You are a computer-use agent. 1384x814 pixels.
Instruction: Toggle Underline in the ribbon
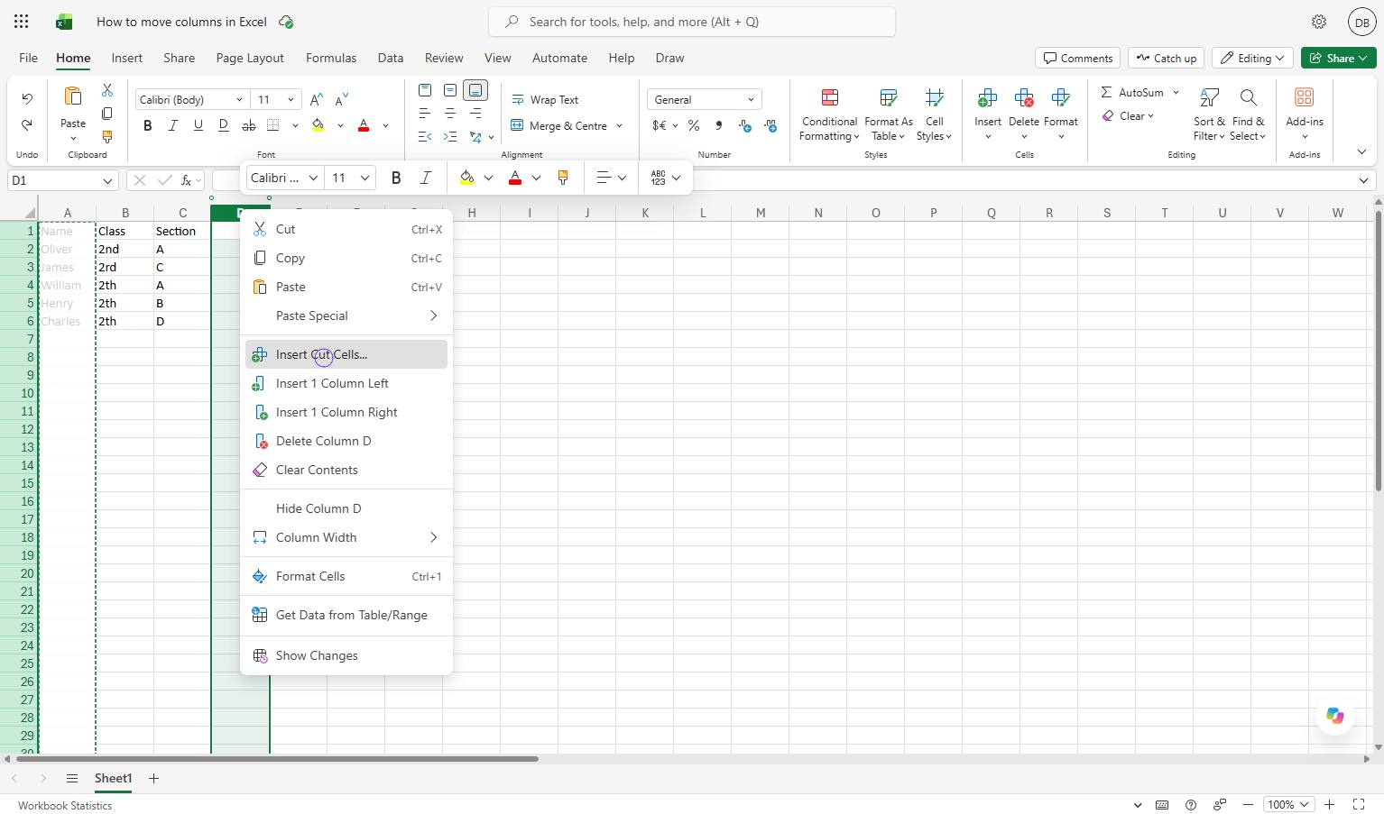(198, 125)
